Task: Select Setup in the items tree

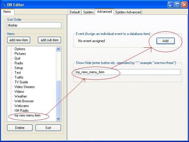Action: coord(19,68)
